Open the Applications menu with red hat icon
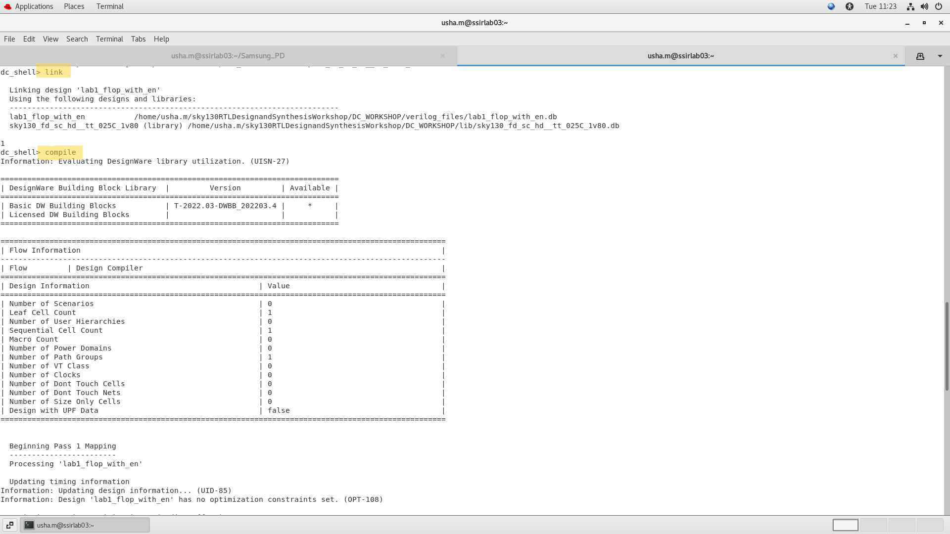The height and width of the screenshot is (534, 950). click(29, 6)
